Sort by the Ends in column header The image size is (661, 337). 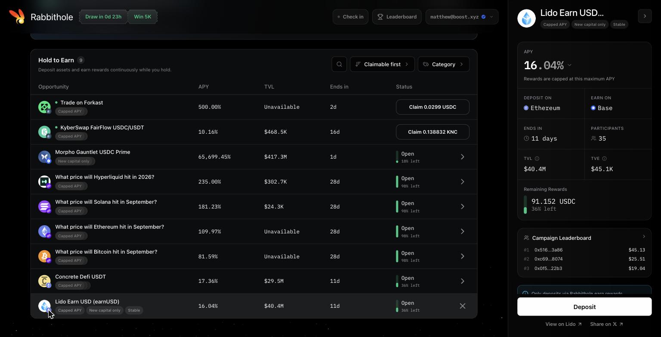pos(339,87)
